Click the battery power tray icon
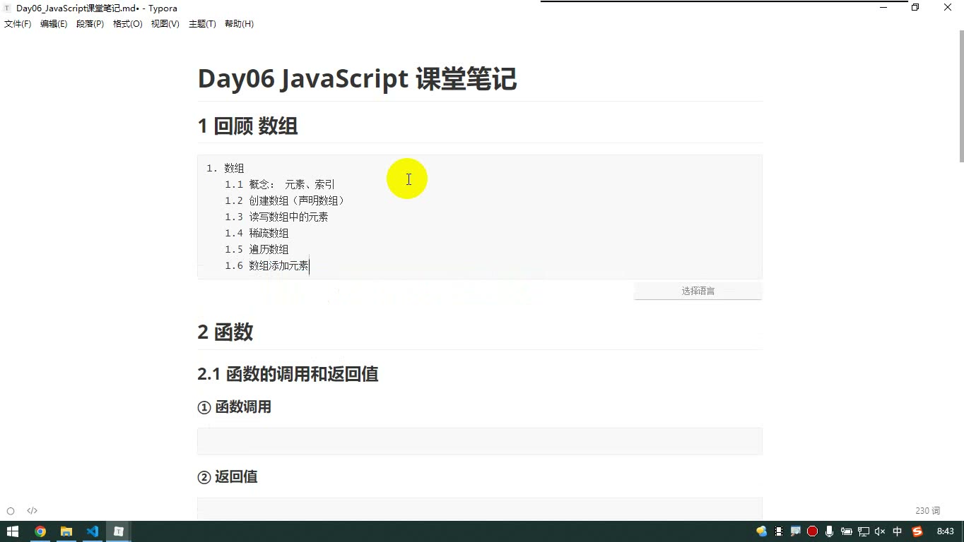Image resolution: width=964 pixels, height=542 pixels. 846,531
